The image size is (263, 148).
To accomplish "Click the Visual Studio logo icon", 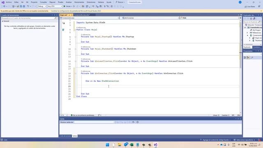I will [x=3, y=2].
